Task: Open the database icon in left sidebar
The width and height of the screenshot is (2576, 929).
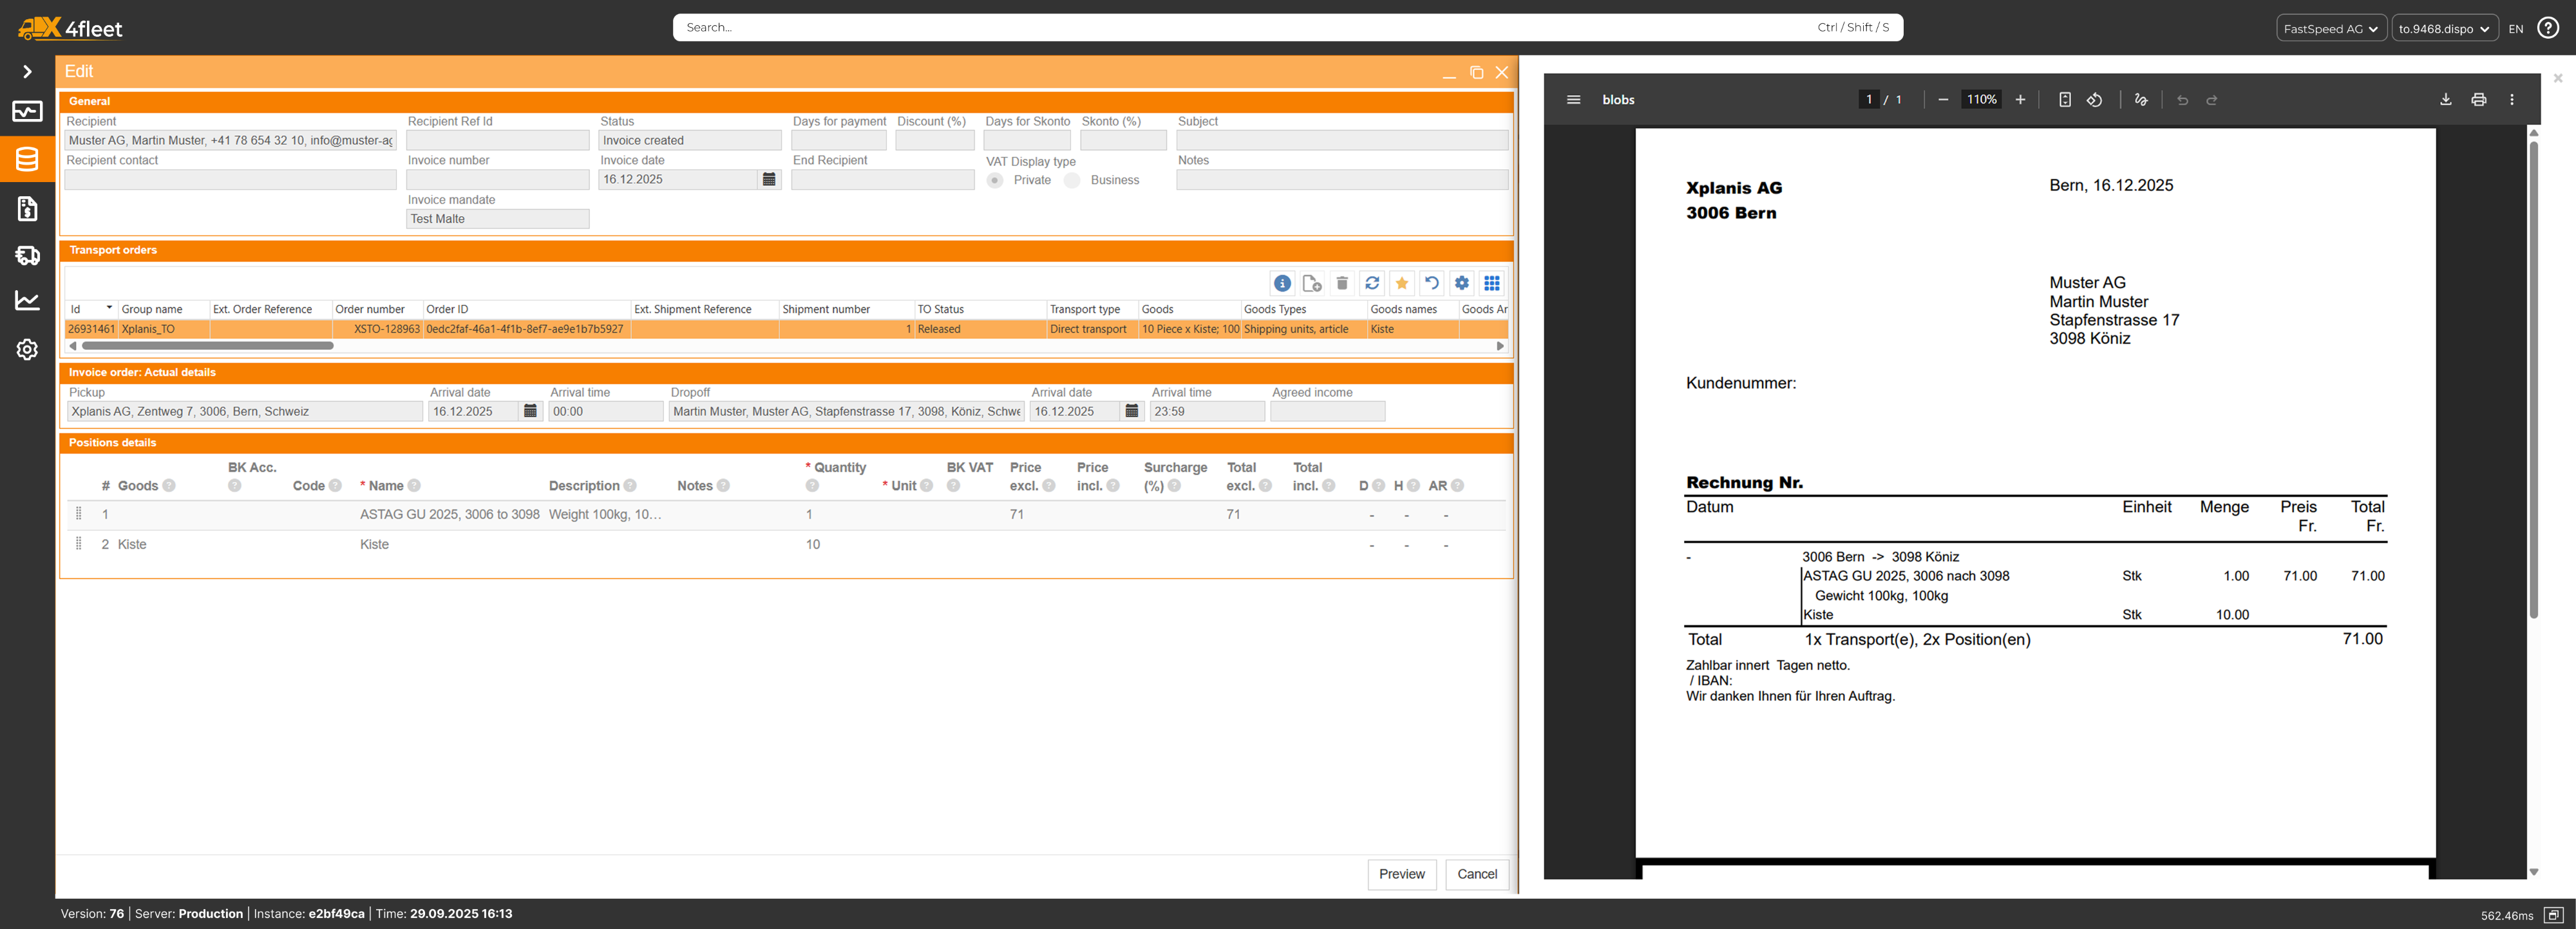Action: point(27,159)
